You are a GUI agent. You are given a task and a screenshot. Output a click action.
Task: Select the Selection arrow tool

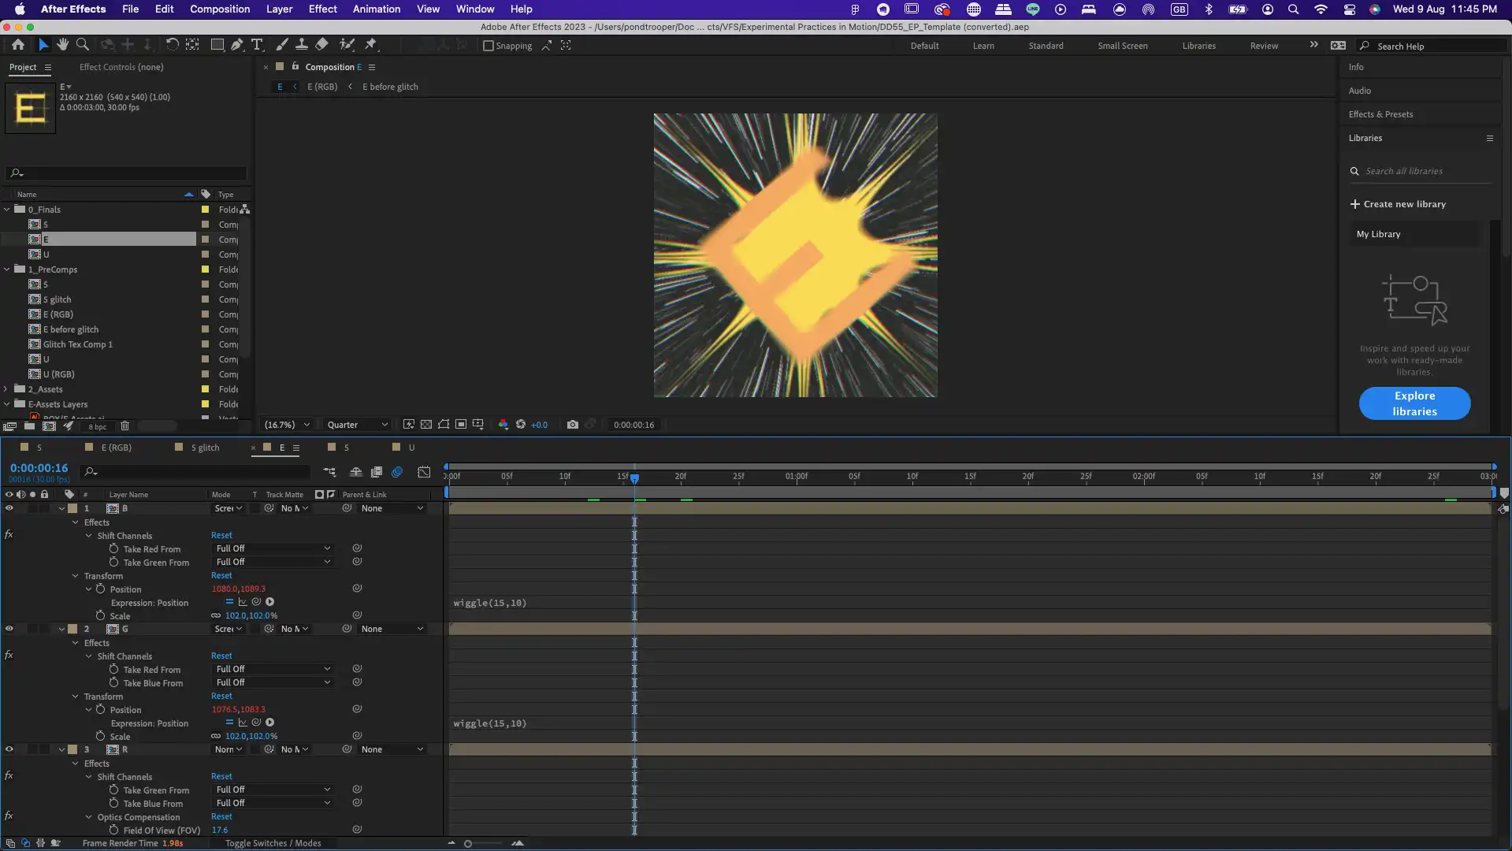tap(43, 45)
